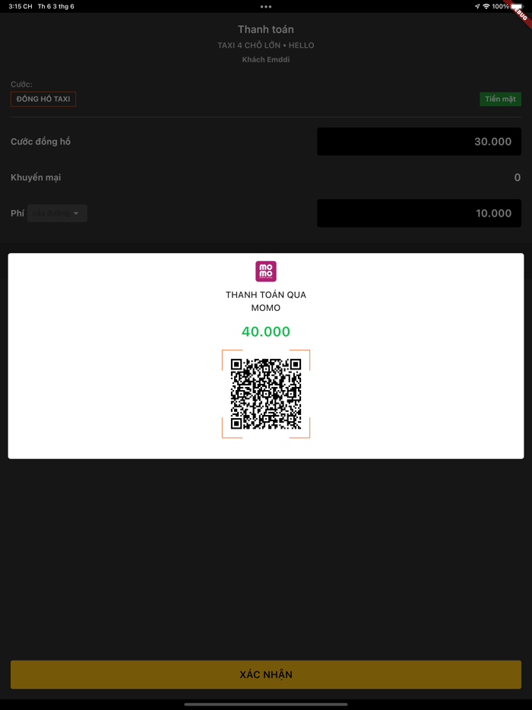Confirm payment with XÁC NHẬN button
Image resolution: width=532 pixels, height=710 pixels.
pyautogui.click(x=266, y=675)
